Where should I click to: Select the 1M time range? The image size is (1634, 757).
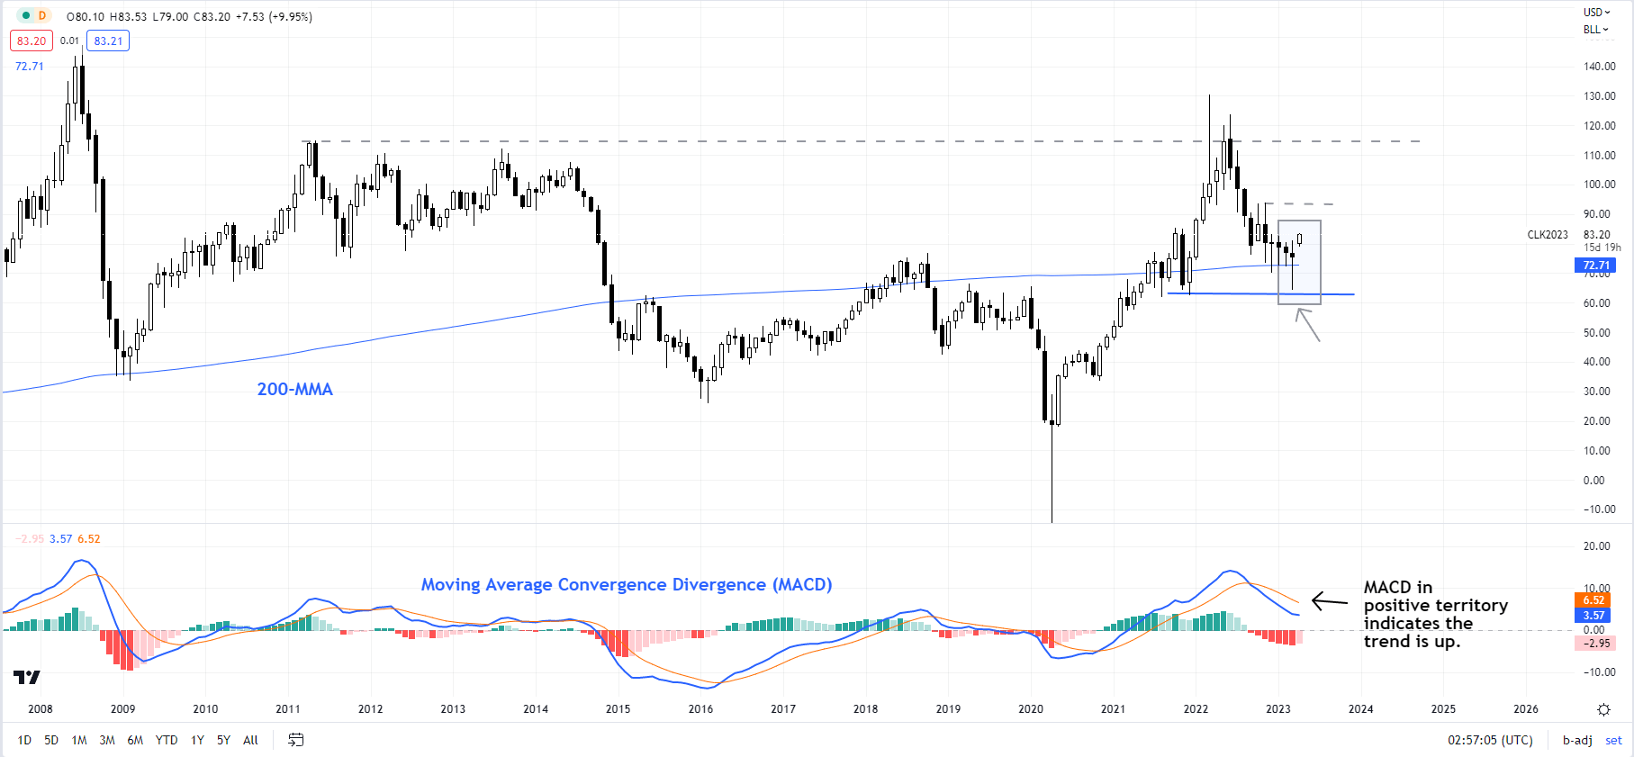(79, 740)
